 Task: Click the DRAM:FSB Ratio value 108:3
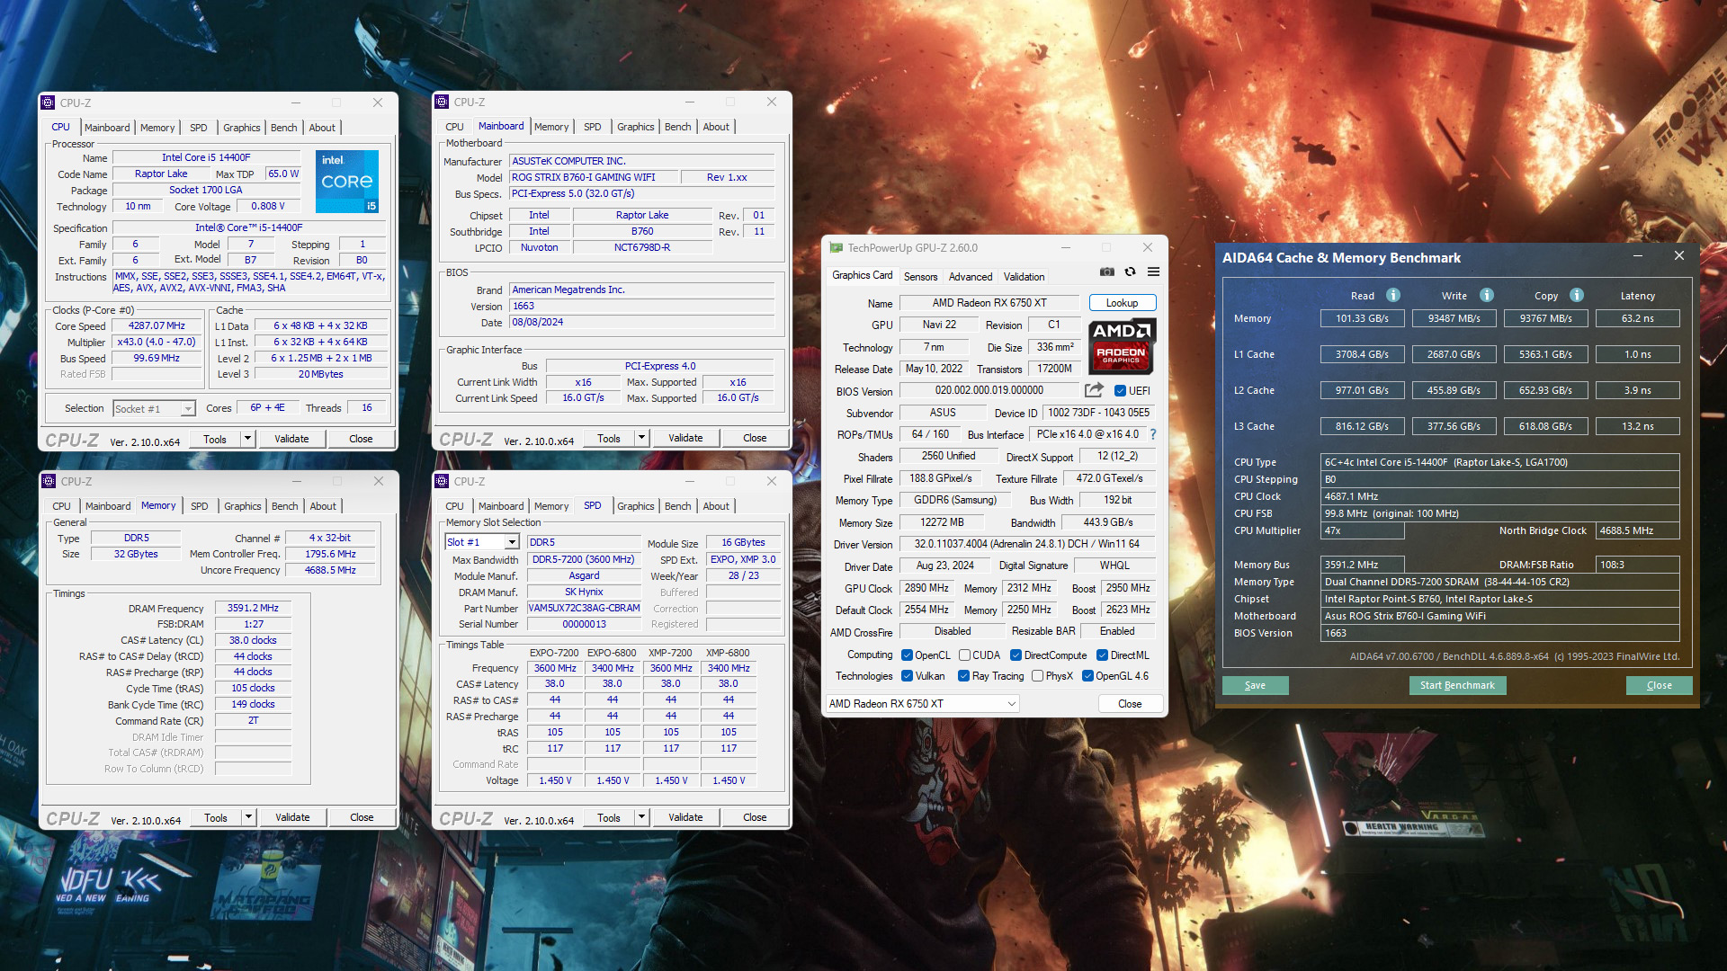1637,565
